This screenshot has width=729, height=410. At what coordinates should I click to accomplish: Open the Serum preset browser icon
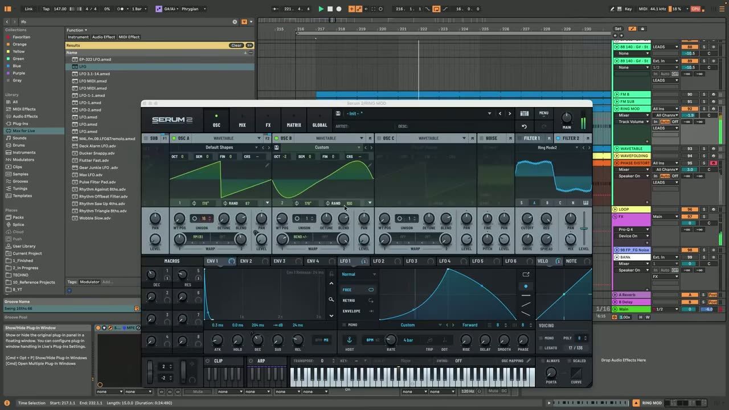(x=525, y=113)
